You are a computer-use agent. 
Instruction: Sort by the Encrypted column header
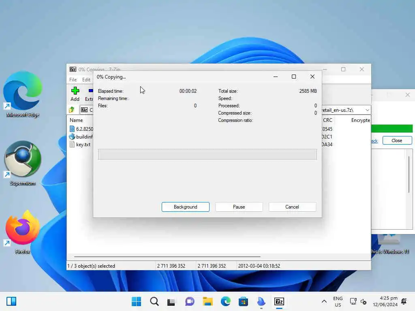click(x=360, y=120)
